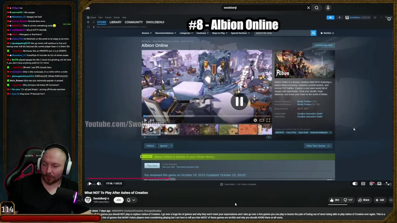Enter fullscreen on YouTube player
Viewport: 397px width, 223px height.
pos(387,184)
